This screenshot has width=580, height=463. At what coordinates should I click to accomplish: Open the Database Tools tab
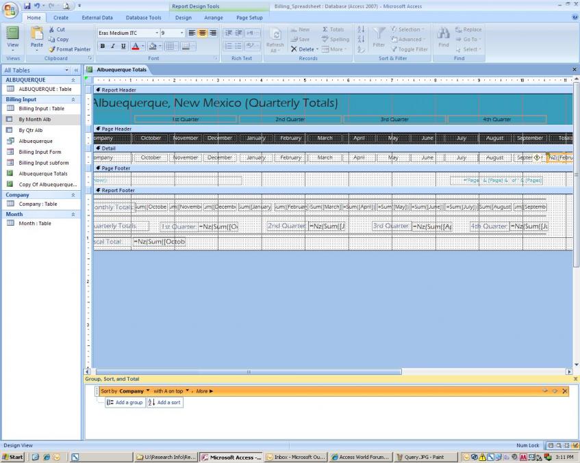point(144,18)
